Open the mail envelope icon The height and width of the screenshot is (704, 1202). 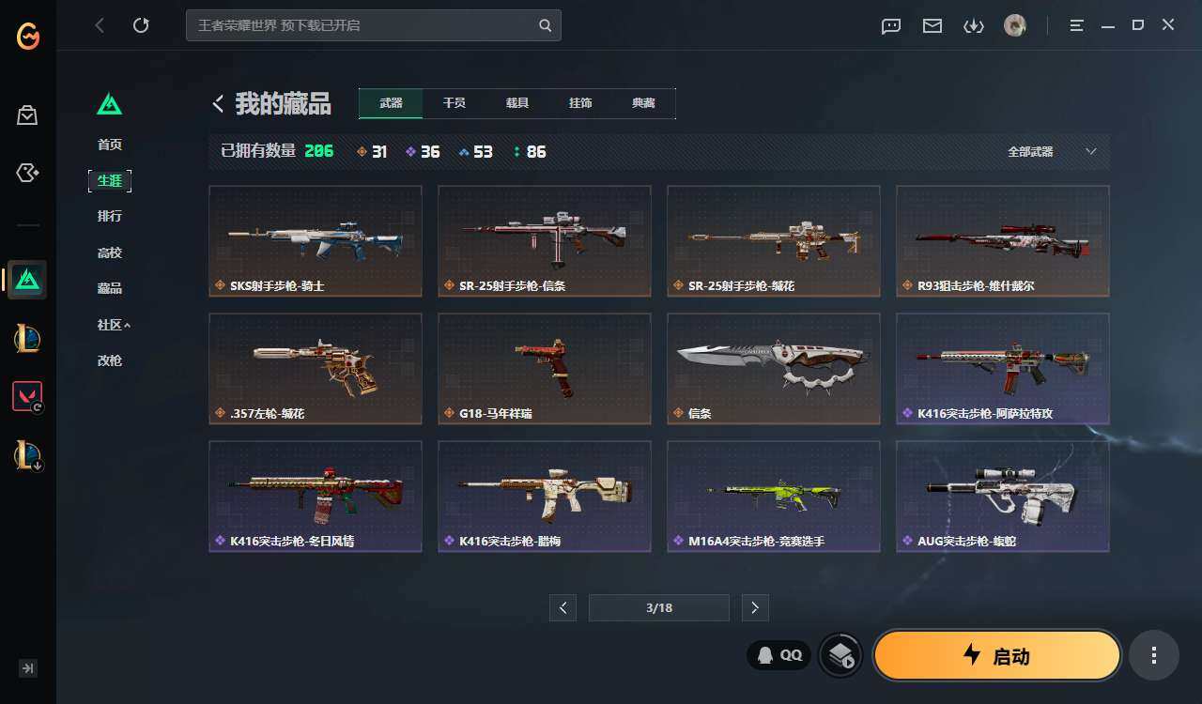pyautogui.click(x=932, y=26)
